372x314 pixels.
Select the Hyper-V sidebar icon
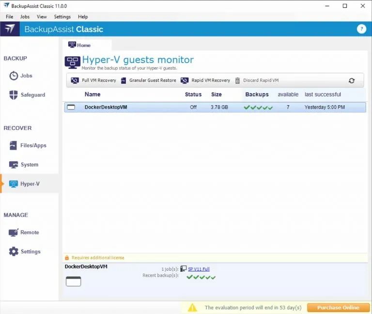point(14,184)
